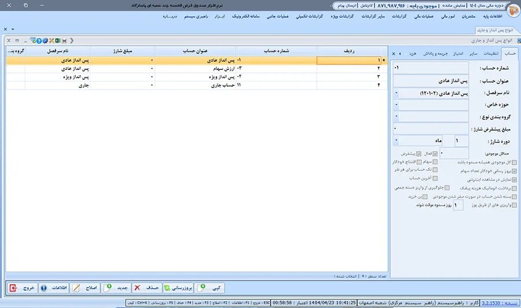Click the حذف (delete) button

pyautogui.click(x=146, y=288)
